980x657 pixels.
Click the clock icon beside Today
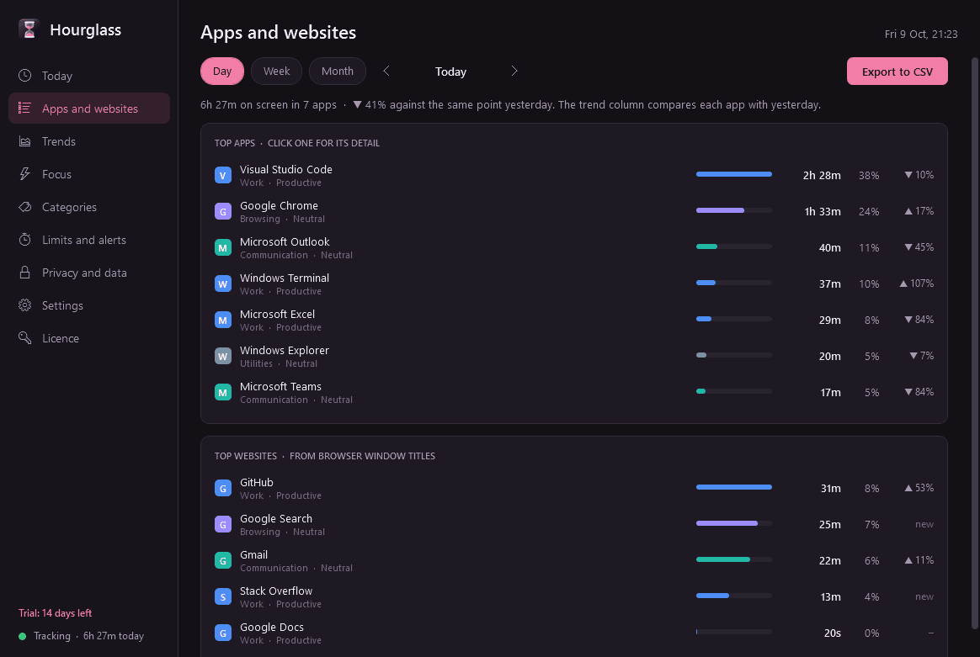point(25,76)
